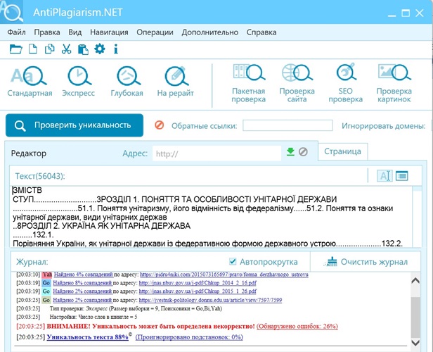Open Проверка сайта tool
The height and width of the screenshot is (352, 433).
pos(297,84)
